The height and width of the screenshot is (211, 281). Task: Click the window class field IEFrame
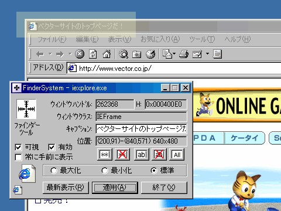(141, 117)
